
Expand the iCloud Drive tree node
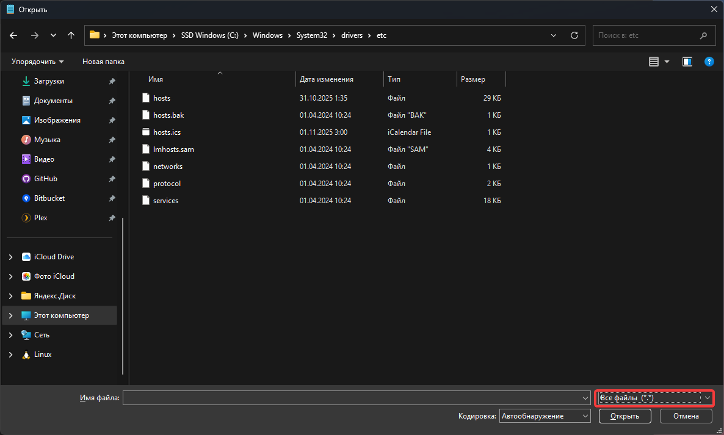(10, 257)
